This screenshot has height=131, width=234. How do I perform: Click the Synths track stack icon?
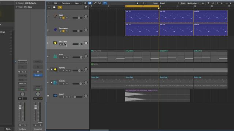point(55,70)
